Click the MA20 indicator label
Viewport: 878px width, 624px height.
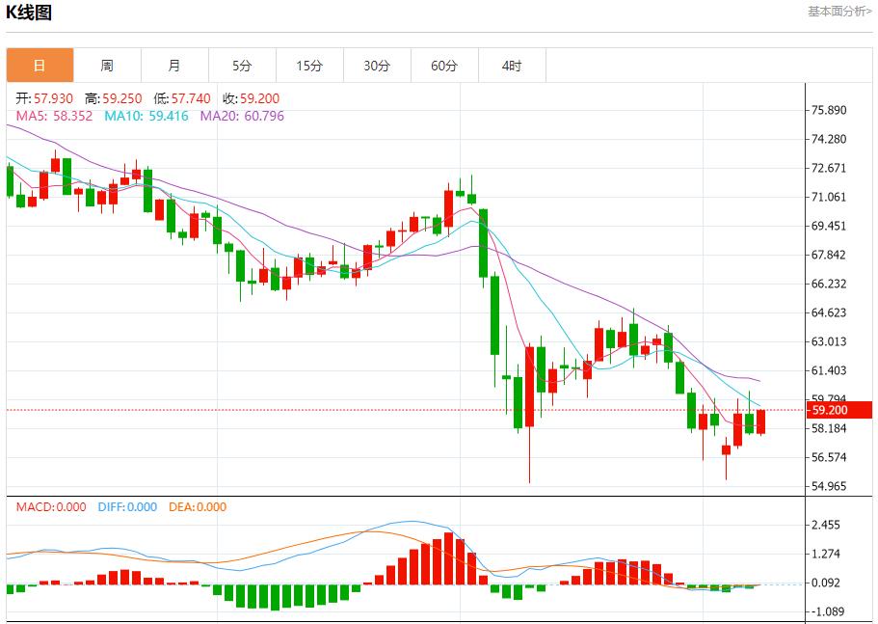point(242,116)
